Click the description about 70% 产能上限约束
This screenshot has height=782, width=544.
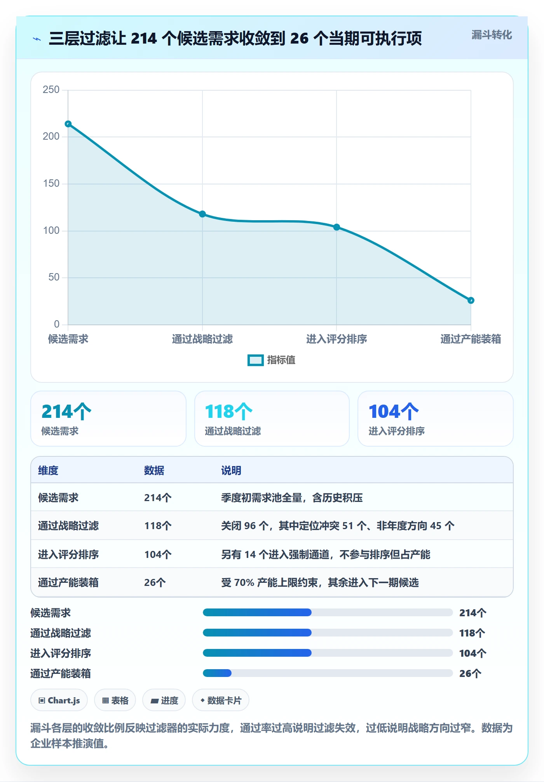[x=320, y=582]
